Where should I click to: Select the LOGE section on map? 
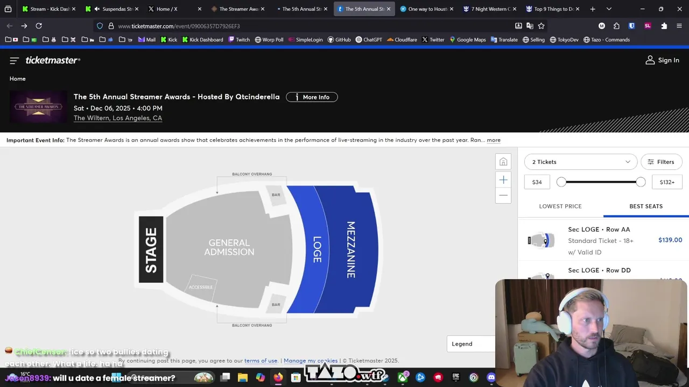[x=317, y=249]
